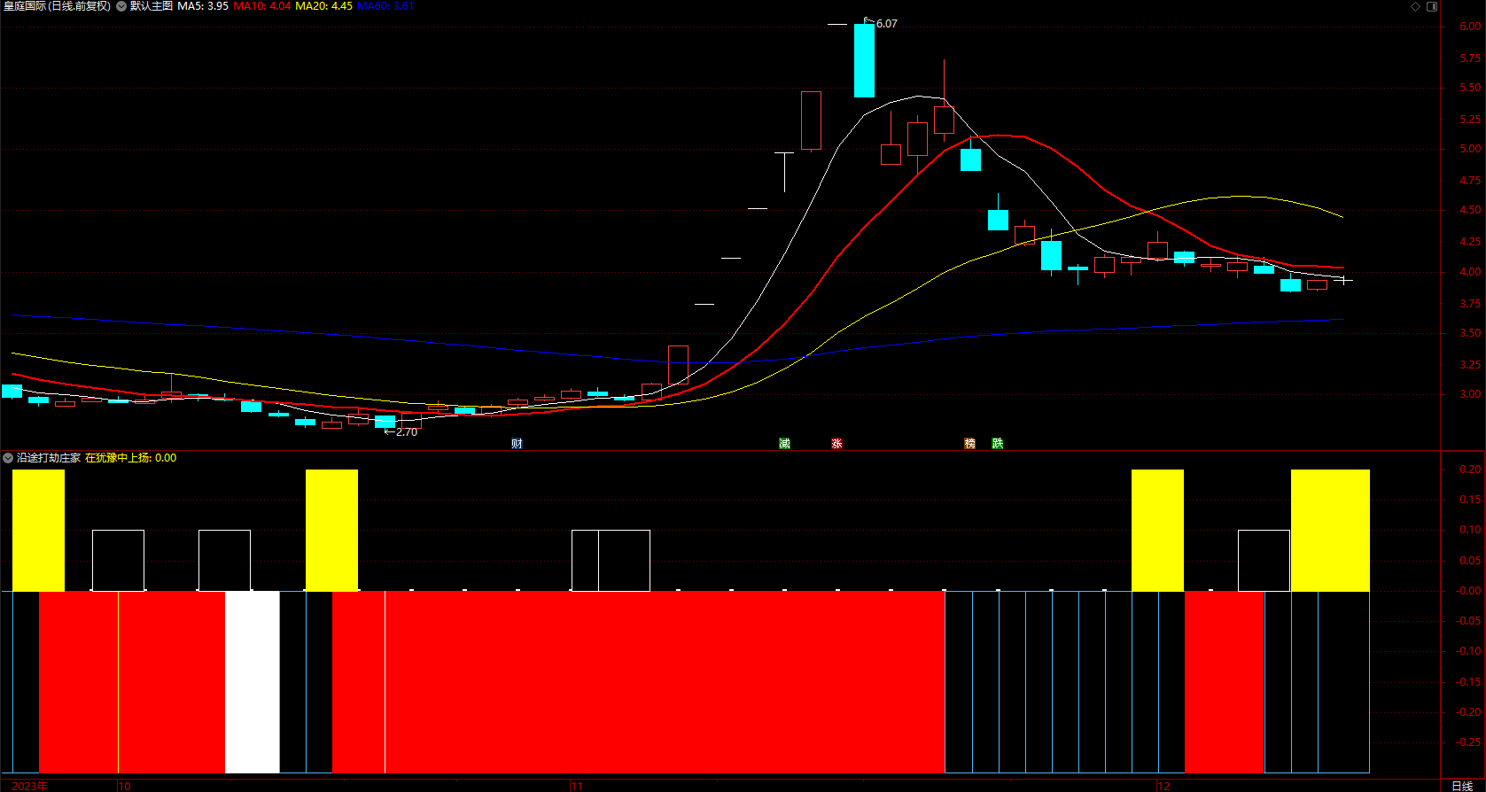Click the stock title 皇庭国际 (日线.前复权)
1486x792 pixels.
click(x=57, y=6)
